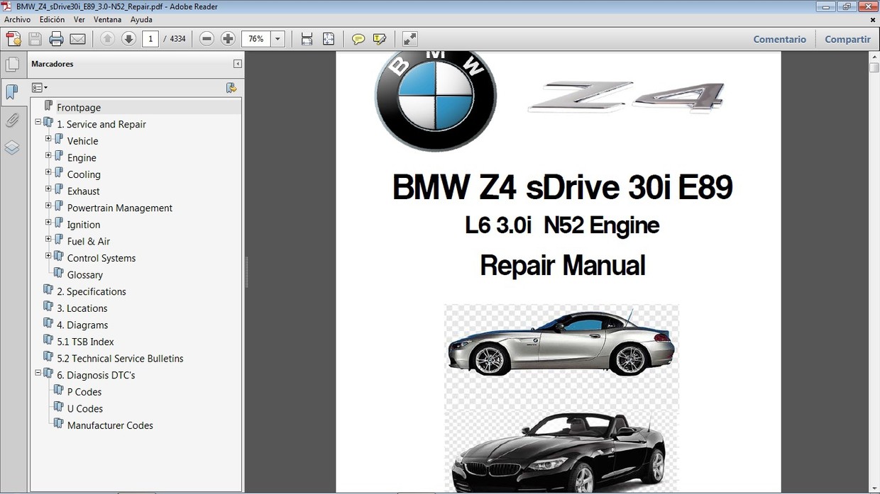Print the repair manual document
880x494 pixels.
pyautogui.click(x=56, y=38)
